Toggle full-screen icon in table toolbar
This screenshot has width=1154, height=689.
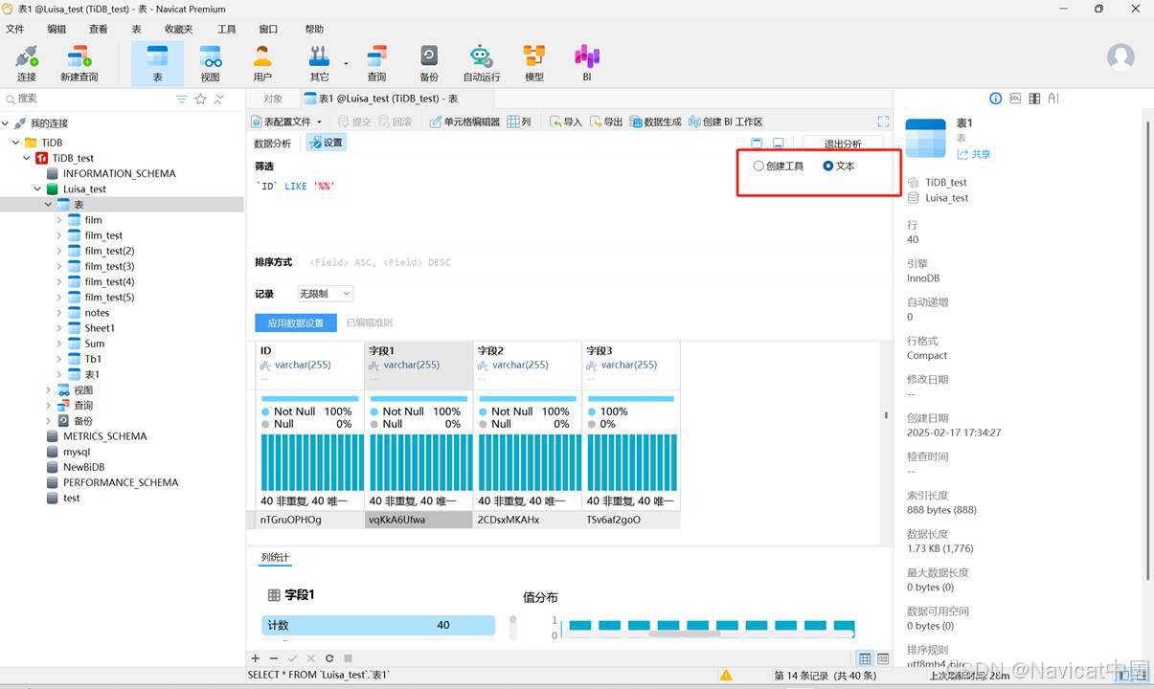pyautogui.click(x=883, y=122)
